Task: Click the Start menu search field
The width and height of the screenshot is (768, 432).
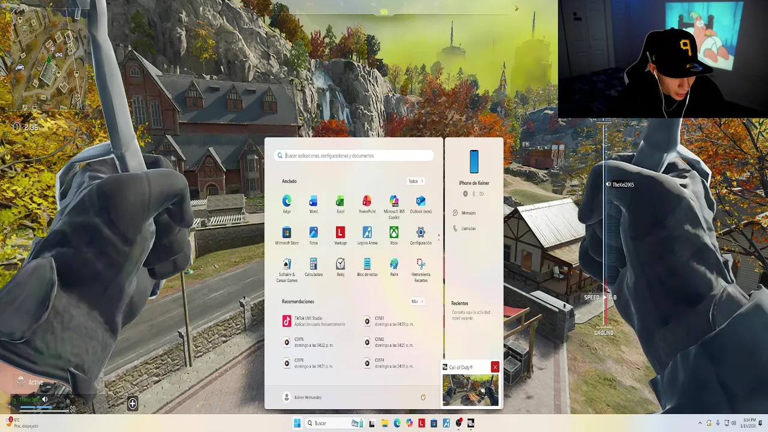Action: 354,155
